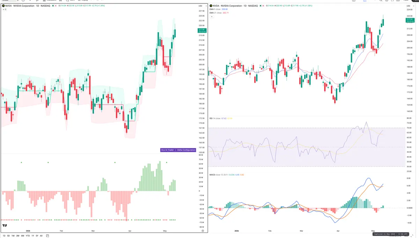This screenshot has height=238, width=419.
Task: Click -80 M on left volume axis
Action: point(201,227)
